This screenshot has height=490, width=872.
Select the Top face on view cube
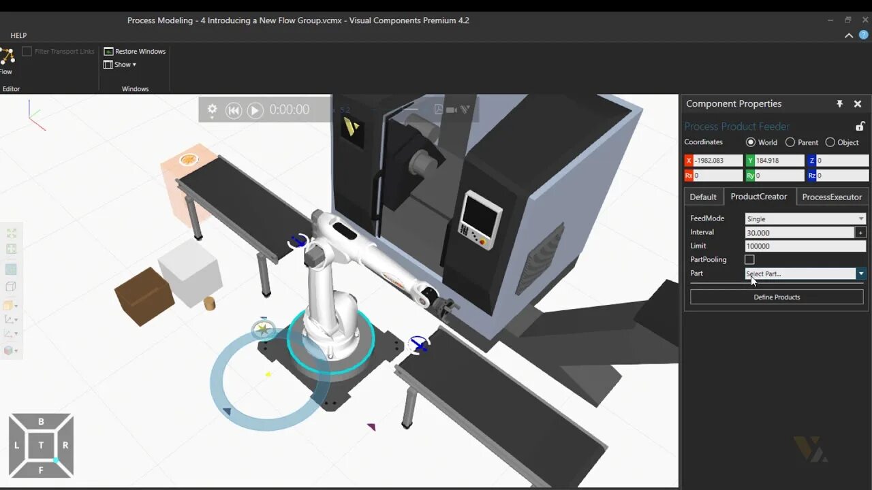(x=41, y=445)
